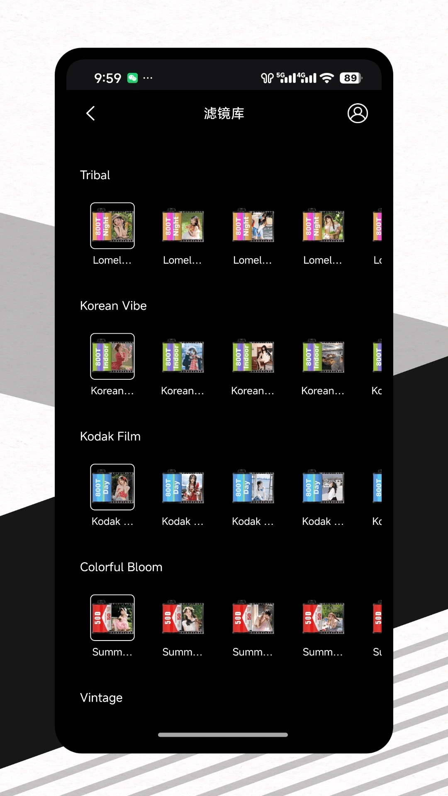Choose the second Lomel filter thumbnail
The width and height of the screenshot is (448, 796).
coord(183,226)
